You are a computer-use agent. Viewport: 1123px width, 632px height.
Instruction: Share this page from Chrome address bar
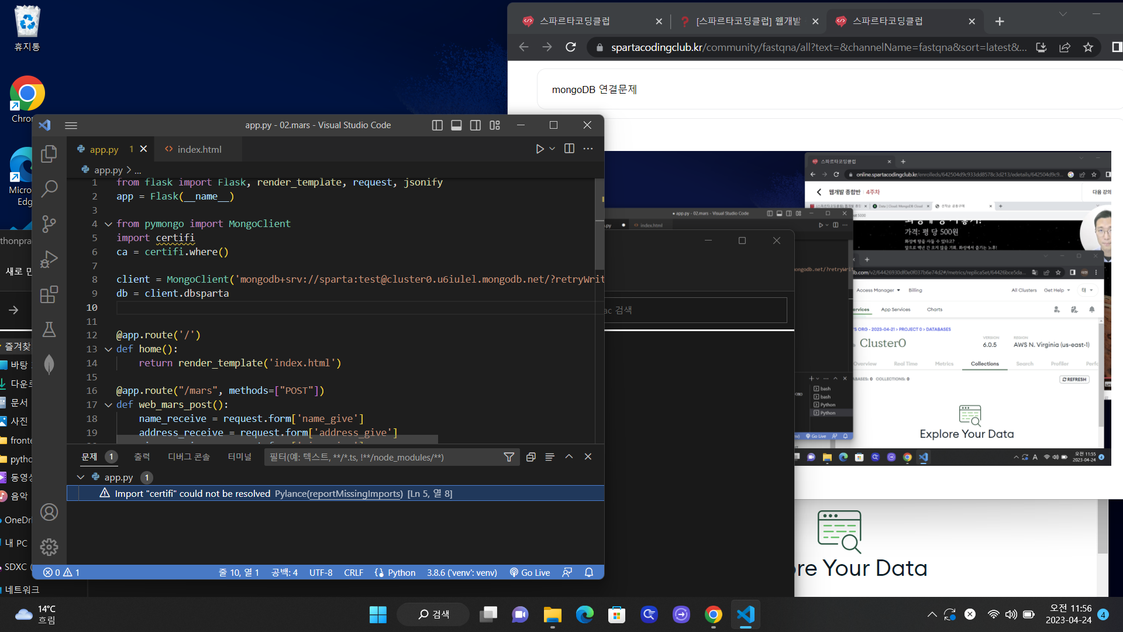[x=1065, y=47]
